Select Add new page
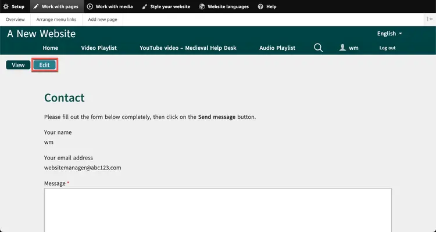The image size is (436, 232). 102,19
